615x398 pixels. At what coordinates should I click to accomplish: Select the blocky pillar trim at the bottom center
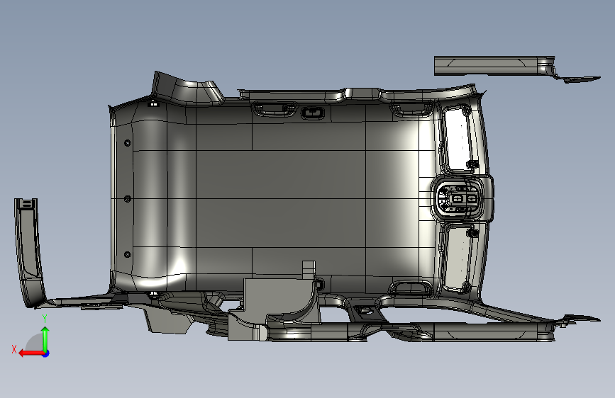(x=275, y=305)
